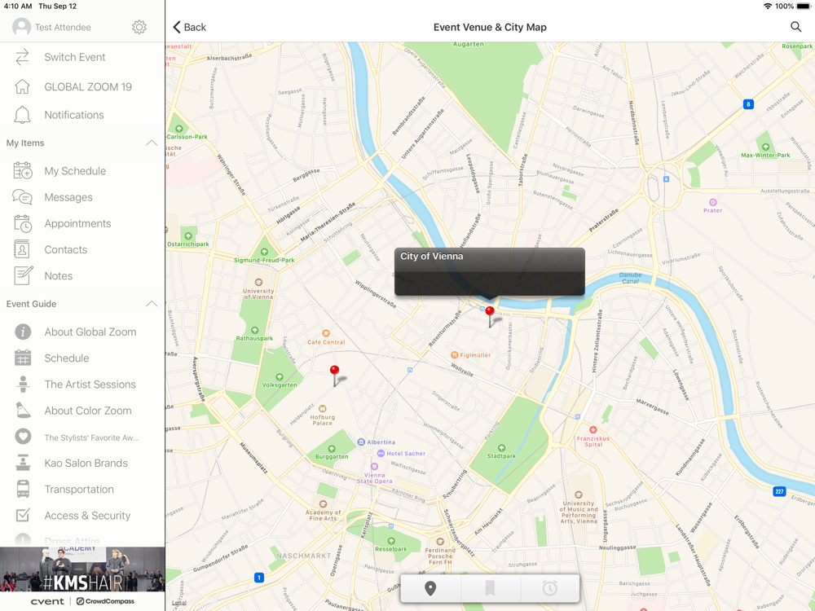
Task: Tap the Albertina museum marker
Action: 377,442
